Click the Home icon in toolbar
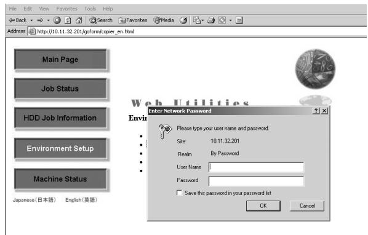Screen dimensions: 368x235 click(79, 20)
